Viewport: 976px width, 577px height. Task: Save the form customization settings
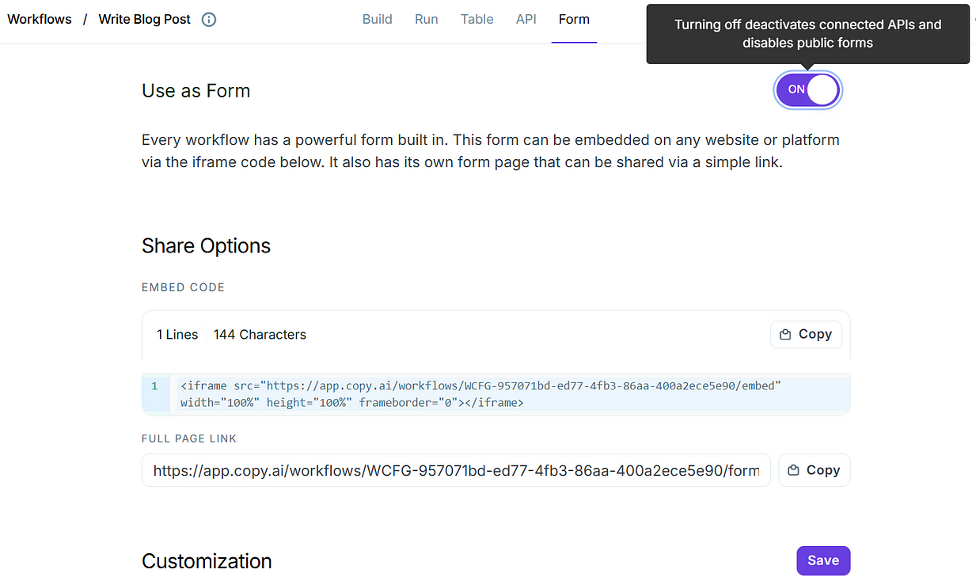tap(822, 560)
